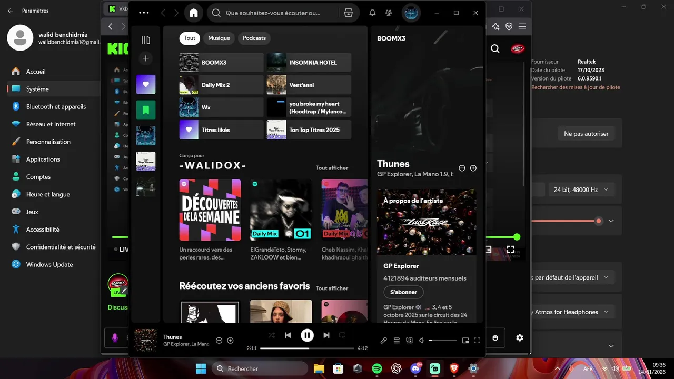This screenshot has width=674, height=379.
Task: Open Spotify profile avatar menu
Action: click(x=411, y=13)
